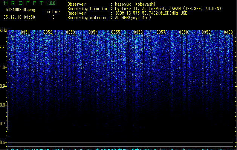Click the 0.6 frequency axis label

click(3, 142)
